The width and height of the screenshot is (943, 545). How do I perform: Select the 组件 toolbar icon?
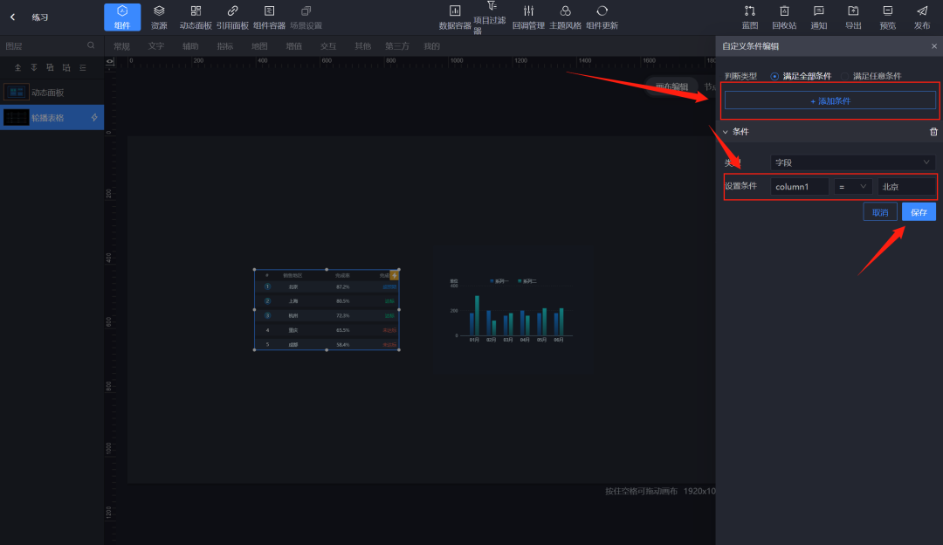pyautogui.click(x=122, y=17)
